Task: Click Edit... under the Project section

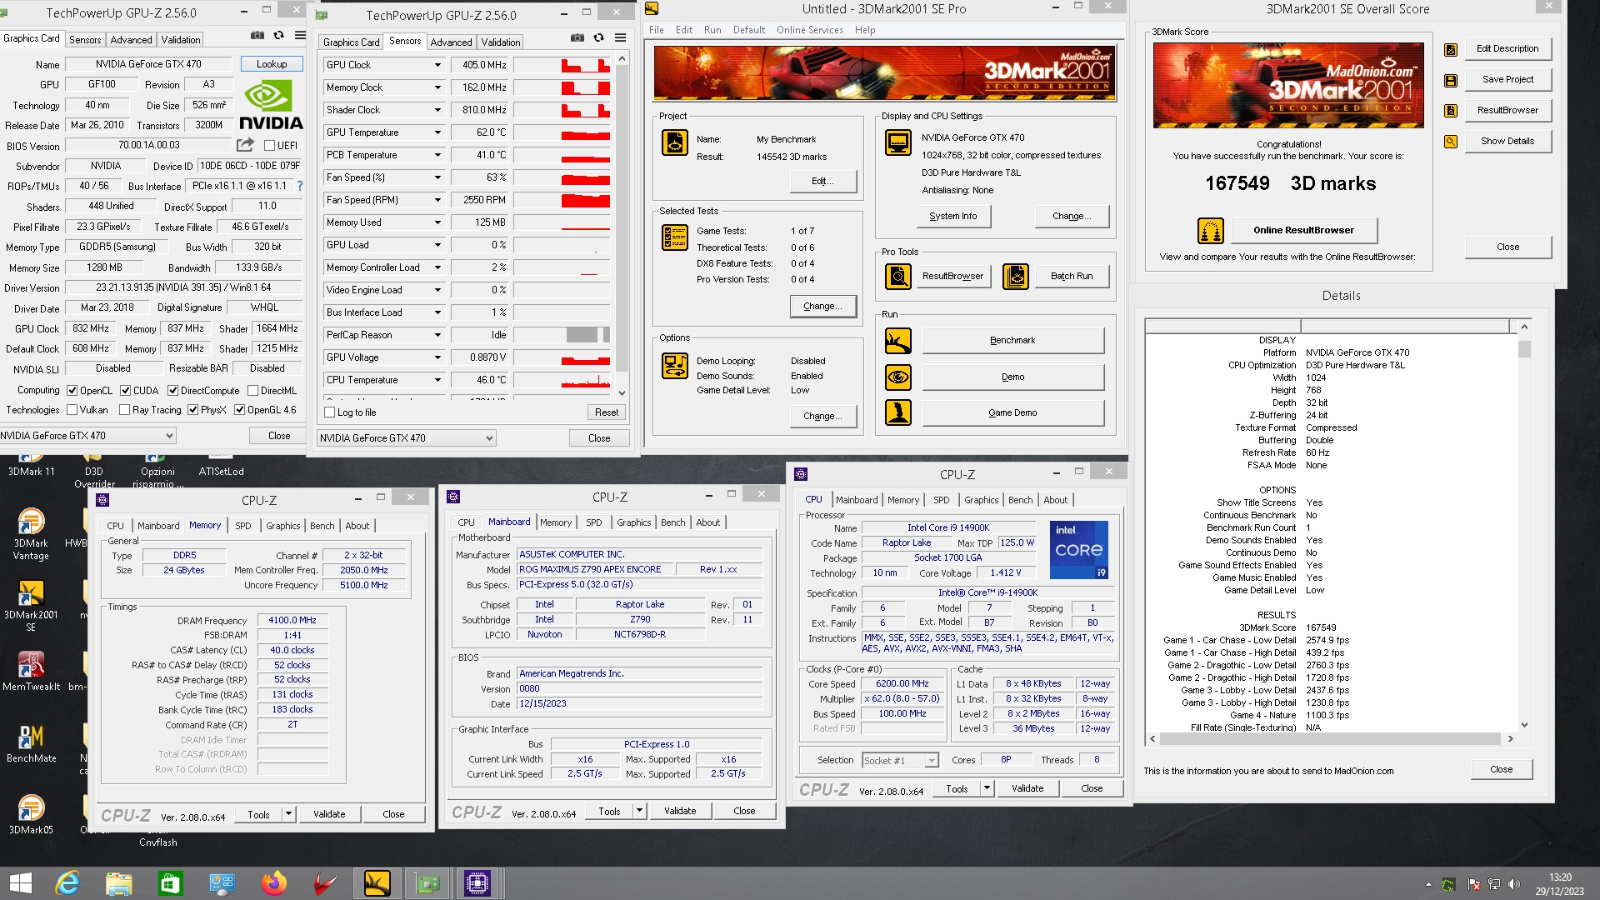Action: pyautogui.click(x=822, y=181)
